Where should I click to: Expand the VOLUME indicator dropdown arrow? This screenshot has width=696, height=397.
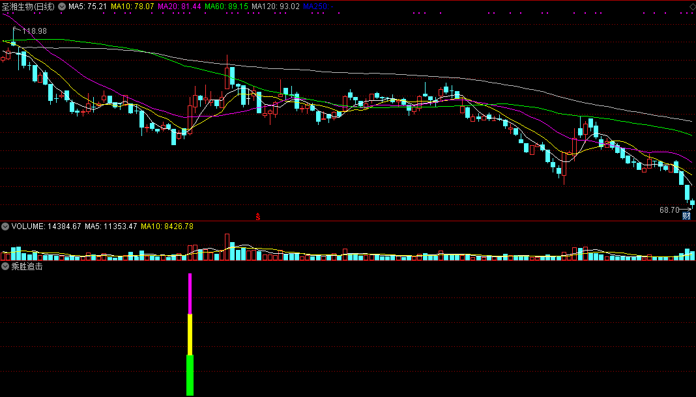click(x=5, y=226)
